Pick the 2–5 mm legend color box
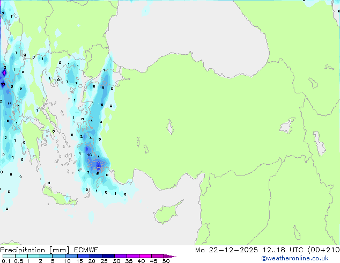Screen dimensions: 340x263 [46, 256]
